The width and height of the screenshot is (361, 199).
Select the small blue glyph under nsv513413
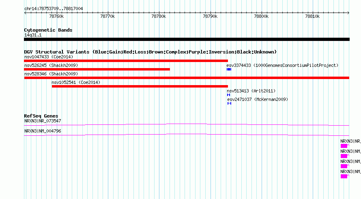[x=229, y=95]
